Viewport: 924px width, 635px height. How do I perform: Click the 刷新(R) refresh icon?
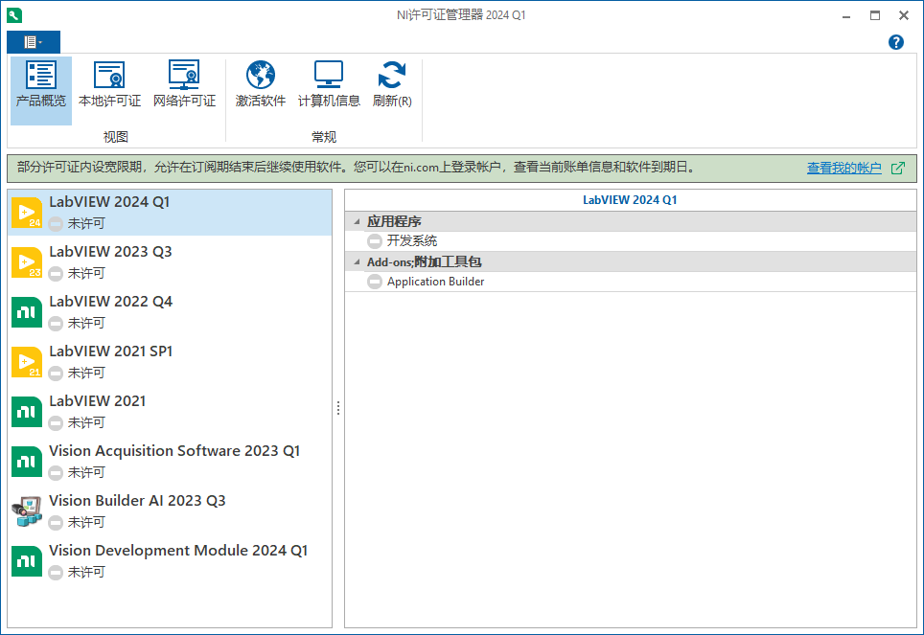coord(392,75)
